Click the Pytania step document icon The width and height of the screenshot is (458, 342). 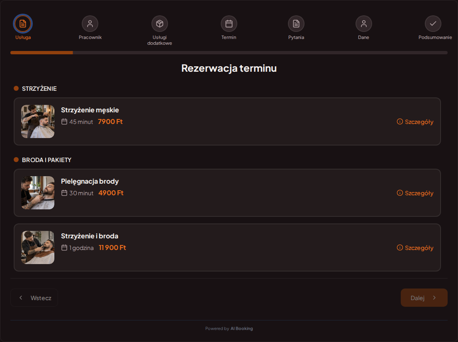pos(296,24)
